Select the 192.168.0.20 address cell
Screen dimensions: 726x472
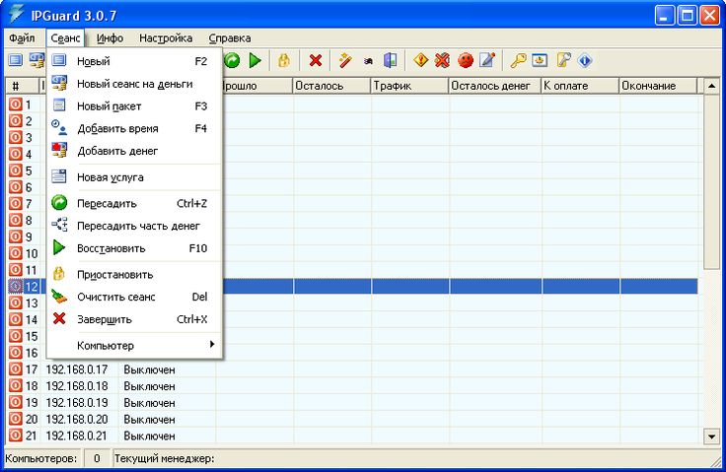coord(77,419)
